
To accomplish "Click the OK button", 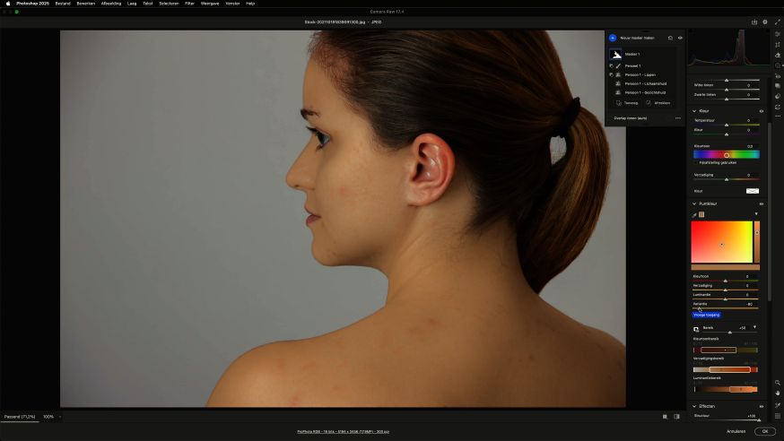I will (x=764, y=431).
